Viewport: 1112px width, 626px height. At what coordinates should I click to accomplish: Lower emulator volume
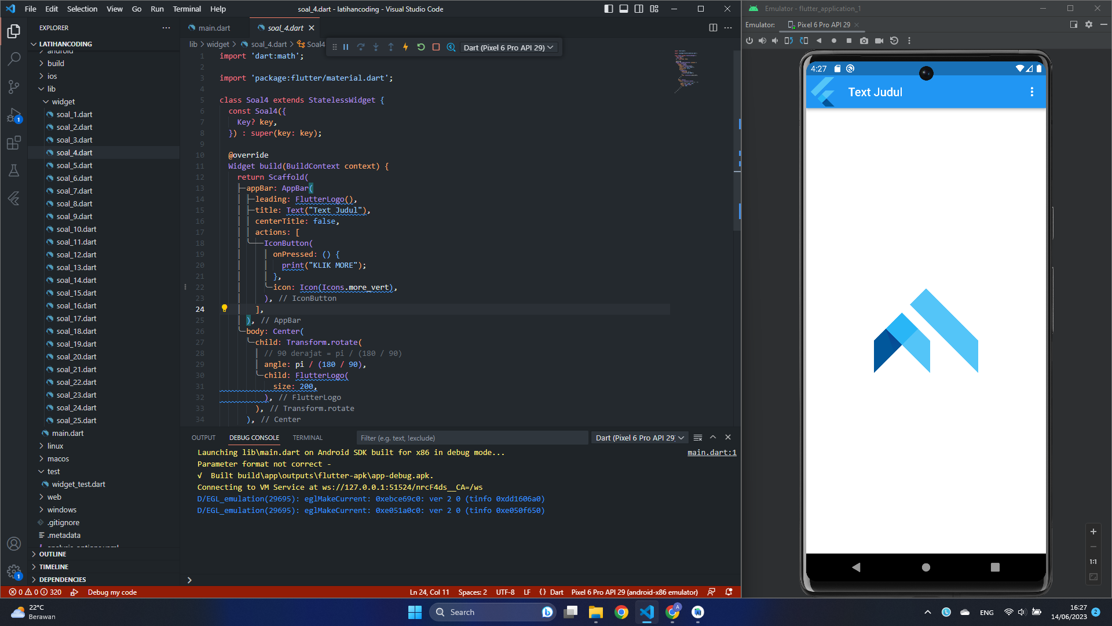pyautogui.click(x=775, y=41)
